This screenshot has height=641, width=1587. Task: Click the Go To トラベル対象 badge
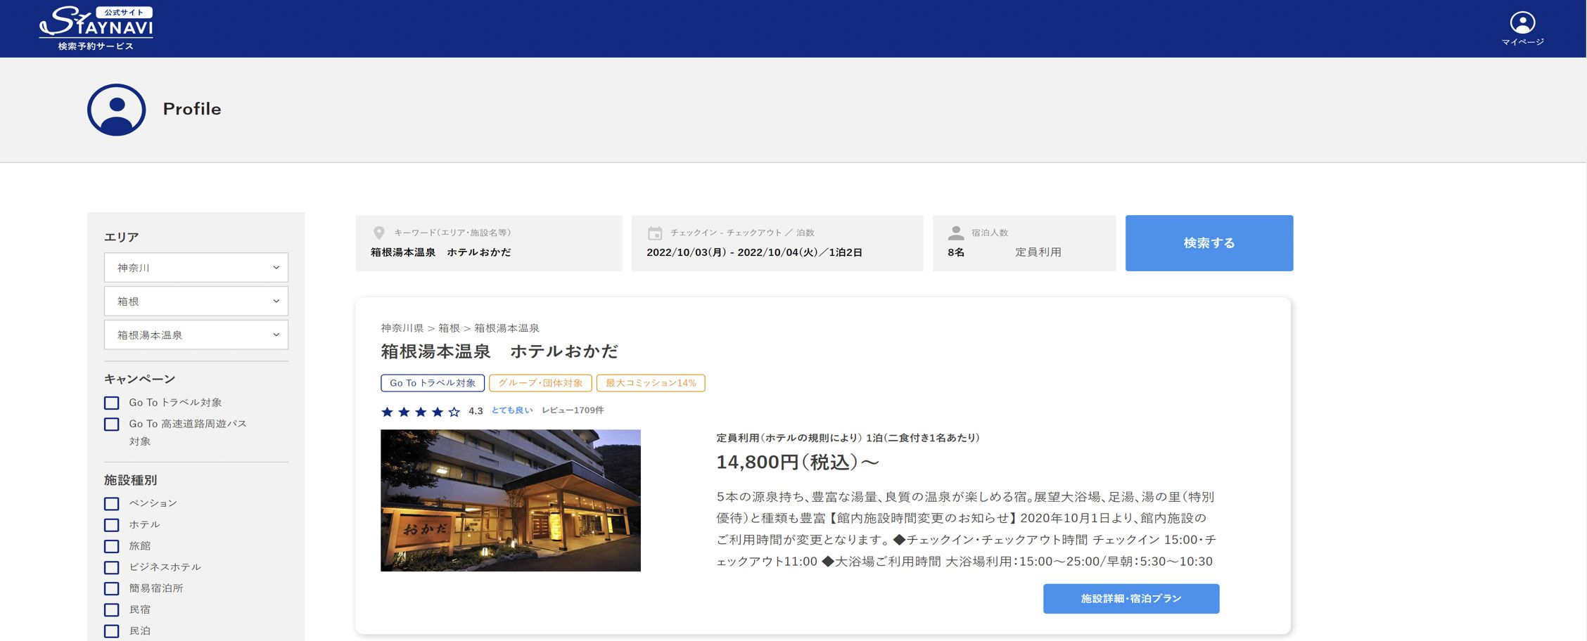tap(432, 383)
